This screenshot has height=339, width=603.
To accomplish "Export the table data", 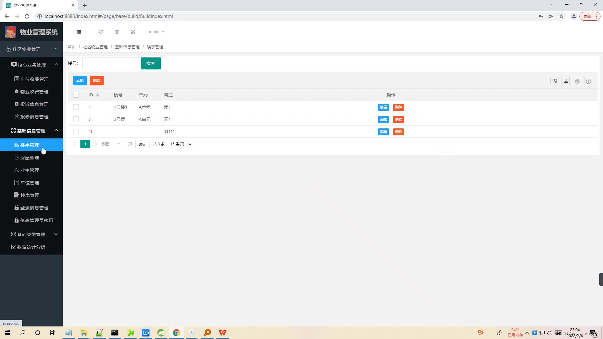I will (566, 81).
